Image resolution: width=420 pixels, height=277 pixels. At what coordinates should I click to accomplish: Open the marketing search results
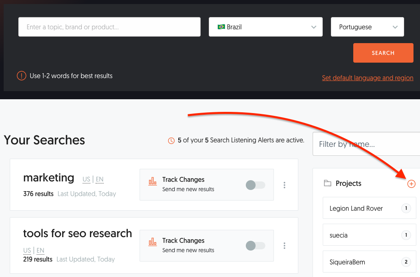(x=49, y=178)
